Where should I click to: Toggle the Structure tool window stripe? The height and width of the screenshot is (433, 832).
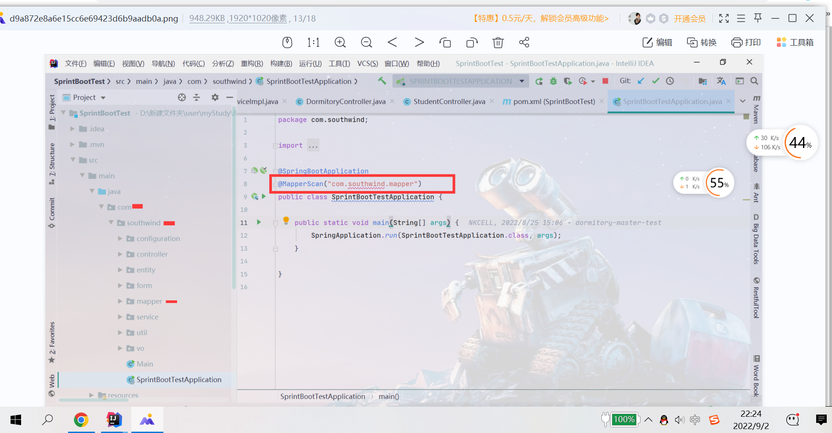click(52, 163)
